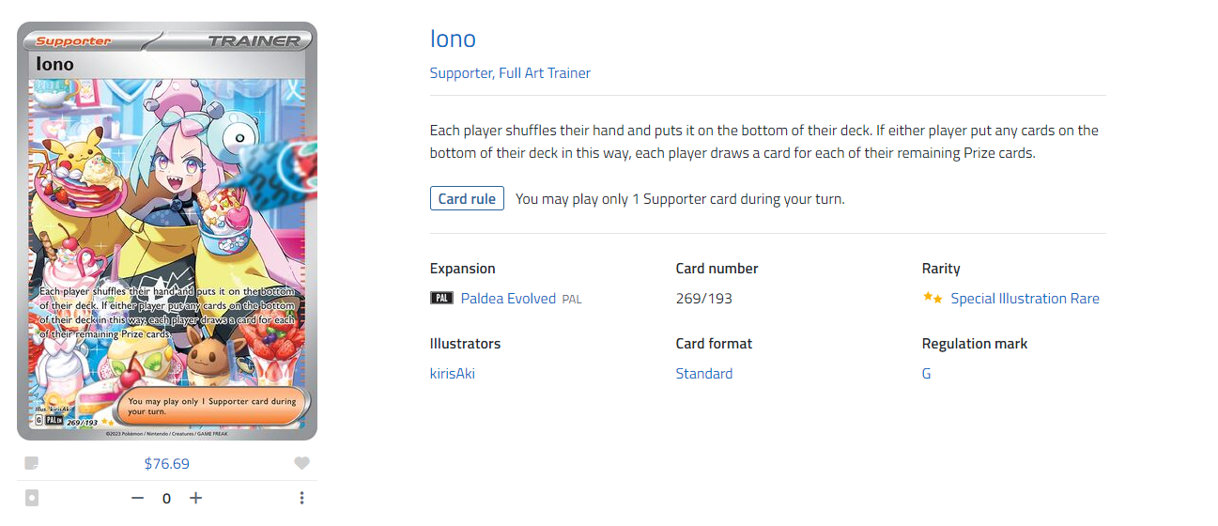The width and height of the screenshot is (1218, 526).
Task: Click the Standard card format link
Action: [704, 374]
